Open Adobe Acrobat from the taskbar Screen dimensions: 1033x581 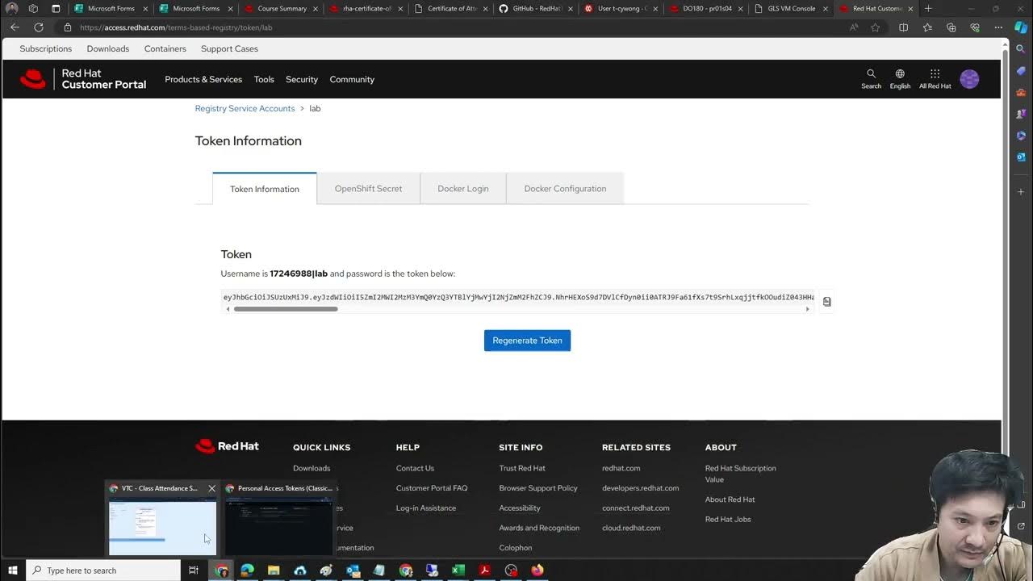[x=484, y=571]
